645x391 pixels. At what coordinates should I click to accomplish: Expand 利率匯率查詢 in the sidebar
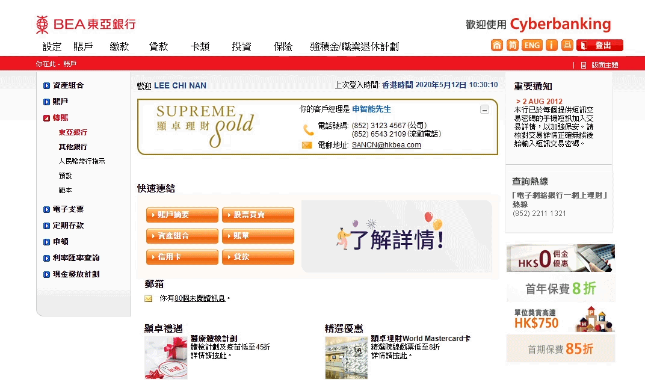point(72,258)
